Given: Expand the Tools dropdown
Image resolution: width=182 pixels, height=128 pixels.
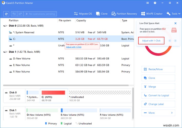Looking at the screenshot, I should click(x=174, y=14).
